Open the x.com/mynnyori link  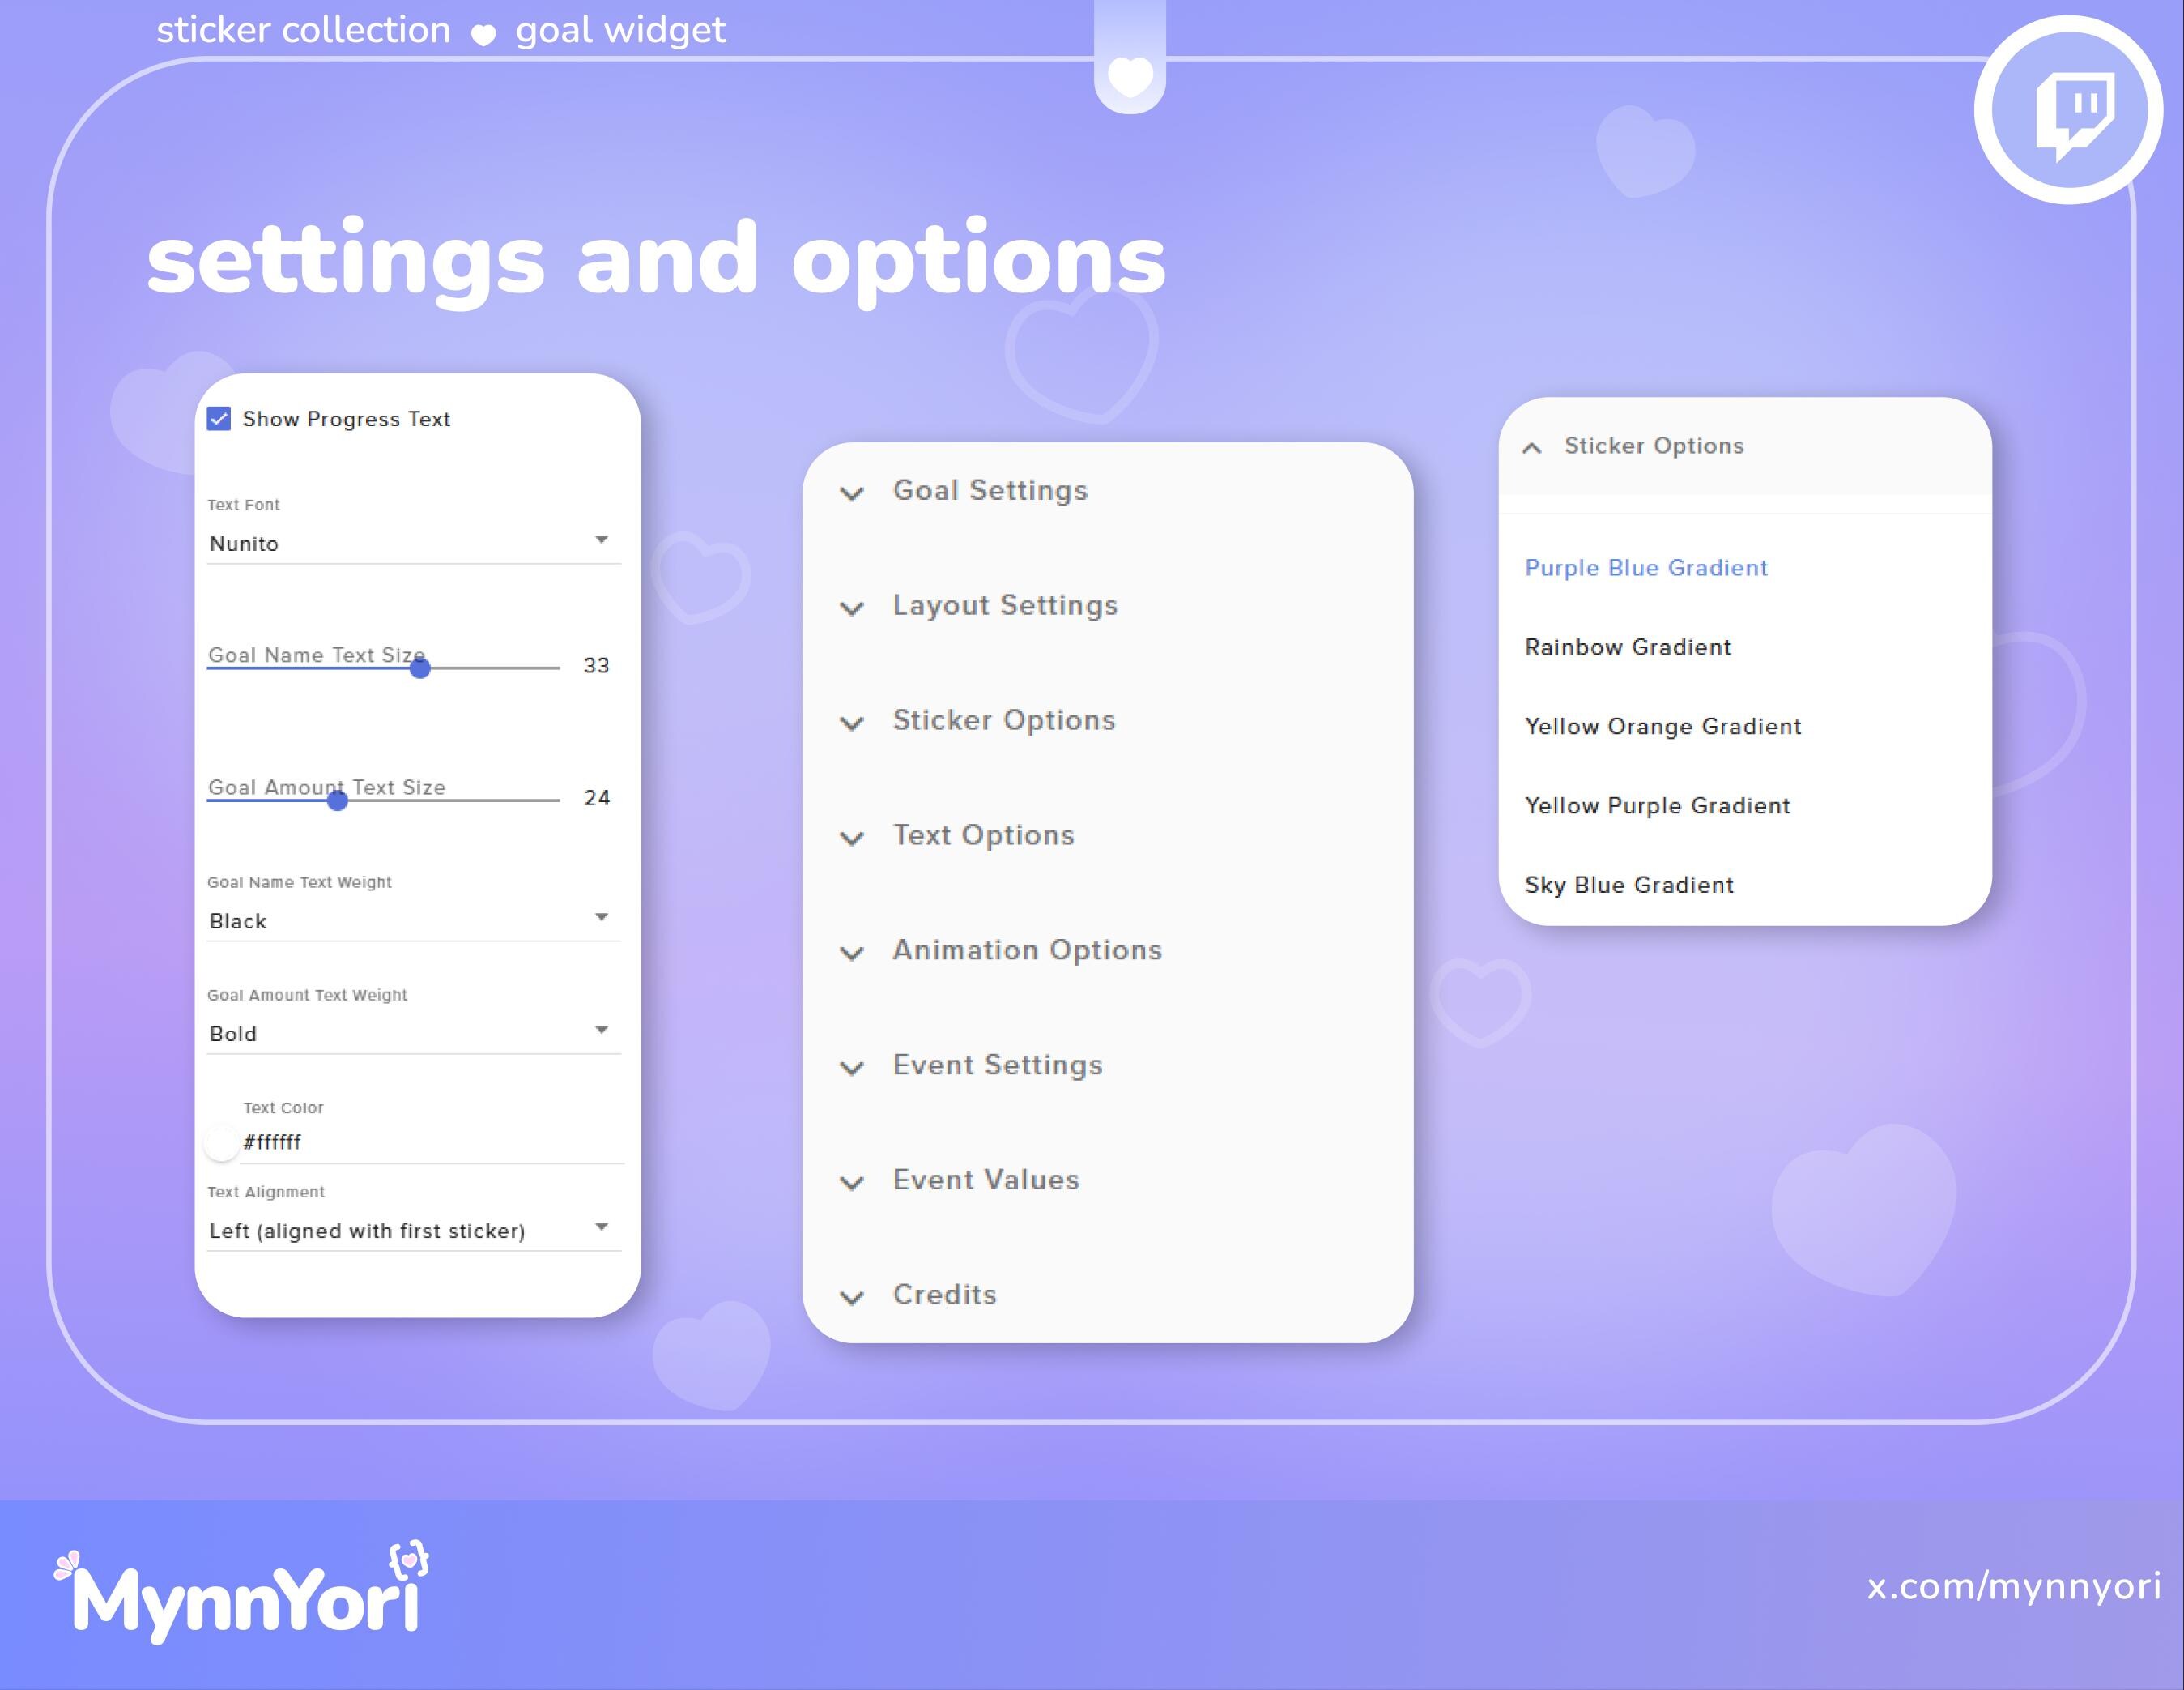tap(2013, 1586)
